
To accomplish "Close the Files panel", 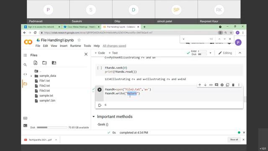I will click(x=86, y=54).
